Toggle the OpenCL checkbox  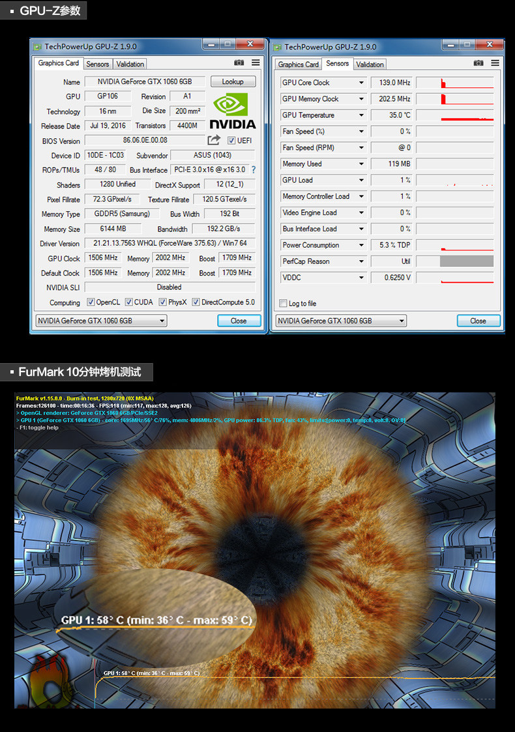pos(91,302)
